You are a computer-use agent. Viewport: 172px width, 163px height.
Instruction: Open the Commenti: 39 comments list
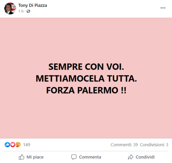[x=124, y=145]
